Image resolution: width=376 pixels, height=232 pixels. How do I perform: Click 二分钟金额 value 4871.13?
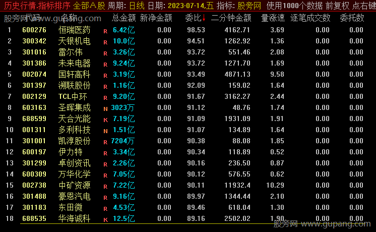click(x=237, y=74)
